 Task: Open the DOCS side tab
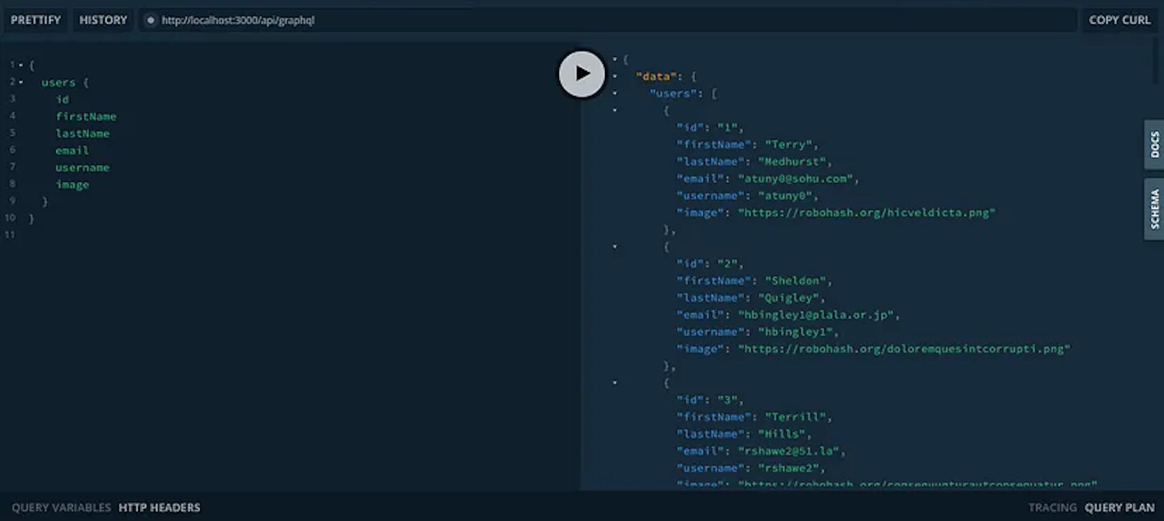[x=1154, y=145]
